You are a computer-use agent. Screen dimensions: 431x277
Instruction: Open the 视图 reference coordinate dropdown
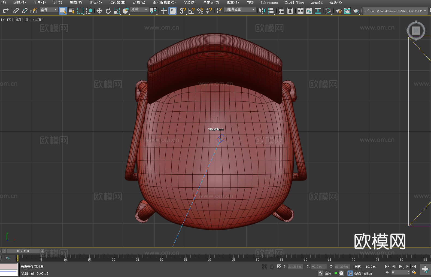coord(139,10)
